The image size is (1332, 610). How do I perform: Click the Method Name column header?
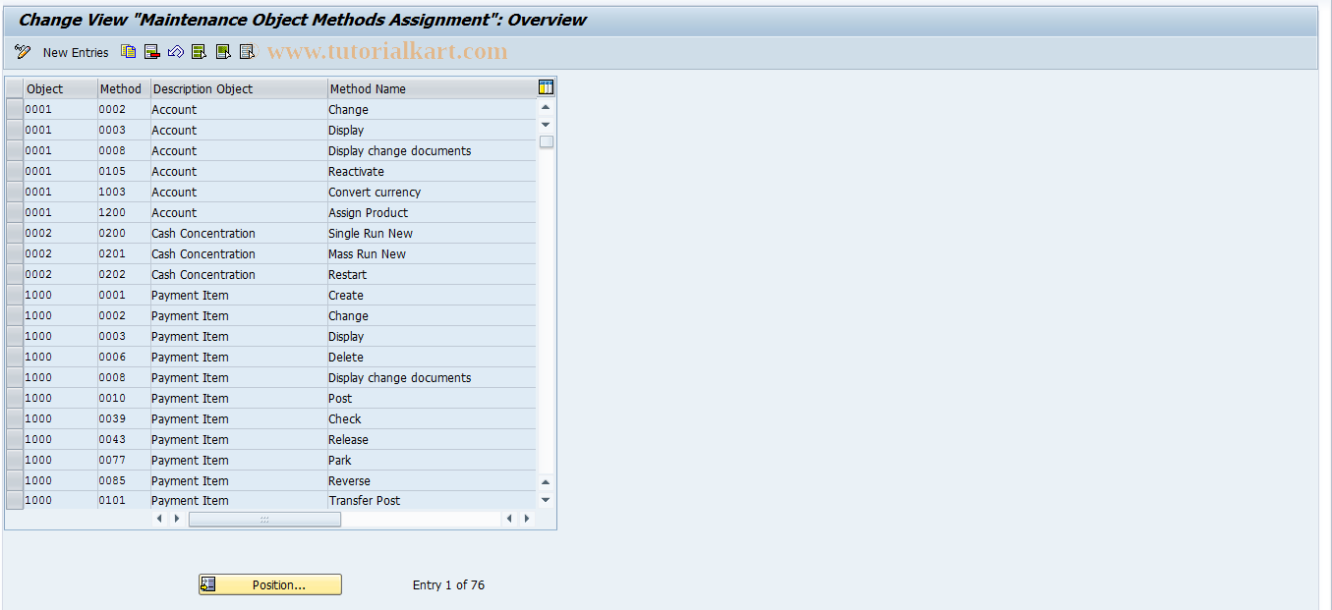pos(431,88)
